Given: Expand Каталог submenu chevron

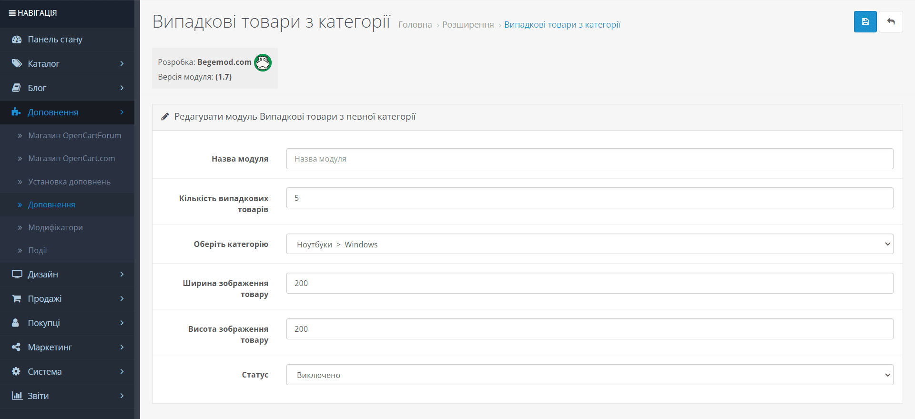Looking at the screenshot, I should (122, 63).
